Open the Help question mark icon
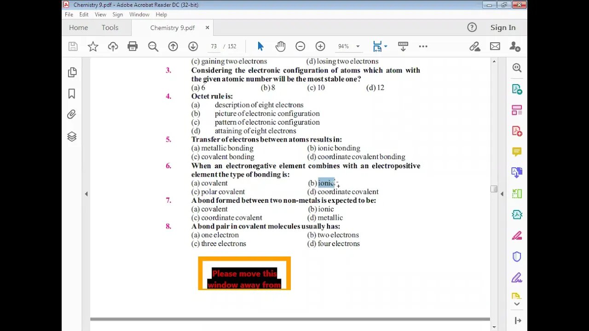 click(x=472, y=28)
